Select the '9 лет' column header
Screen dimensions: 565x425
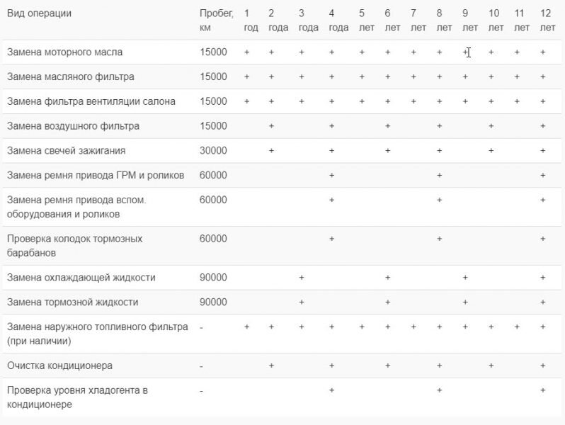coord(470,21)
